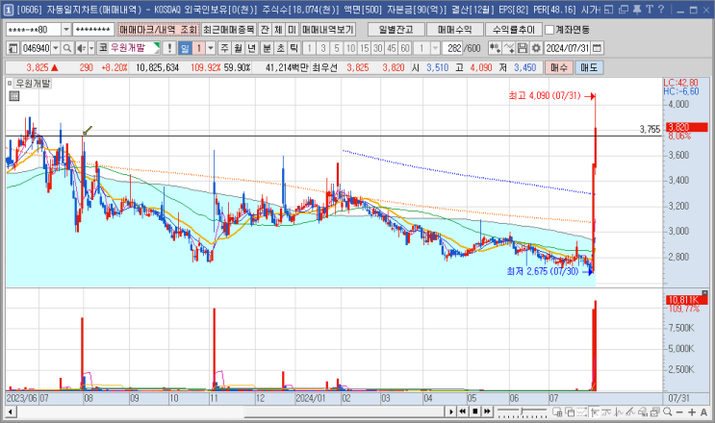Save chart with the floppy disk icon
This screenshot has height=423, width=715.
click(523, 48)
